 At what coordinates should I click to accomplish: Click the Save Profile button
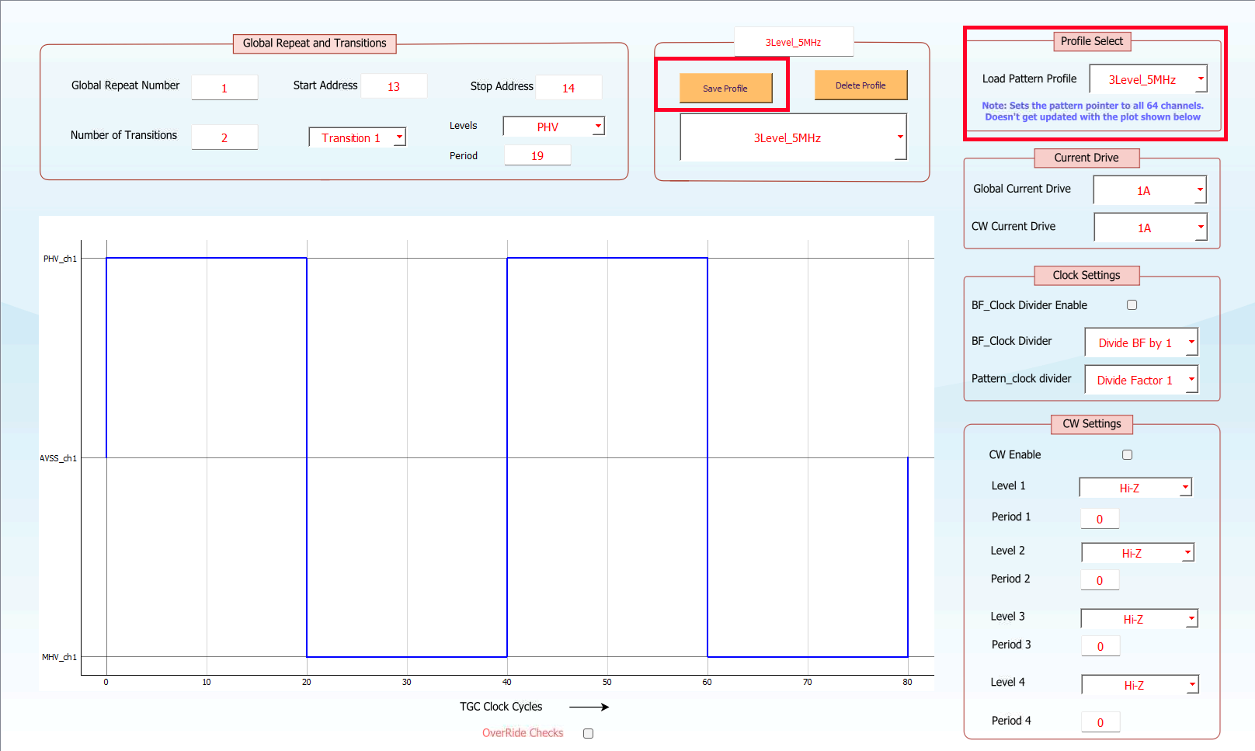pyautogui.click(x=725, y=88)
